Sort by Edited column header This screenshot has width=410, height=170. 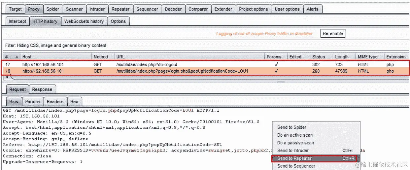click(x=298, y=56)
